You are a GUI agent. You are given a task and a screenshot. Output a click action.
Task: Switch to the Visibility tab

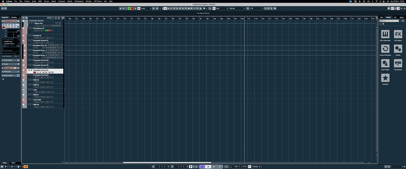(14, 17)
